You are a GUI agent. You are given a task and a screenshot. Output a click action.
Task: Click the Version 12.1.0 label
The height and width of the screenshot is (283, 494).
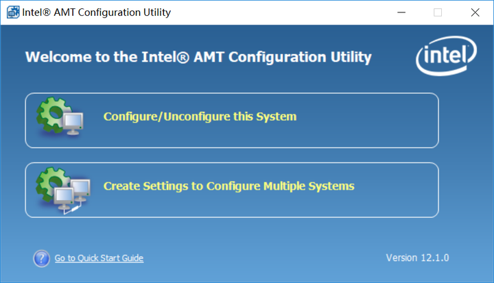pyautogui.click(x=417, y=258)
